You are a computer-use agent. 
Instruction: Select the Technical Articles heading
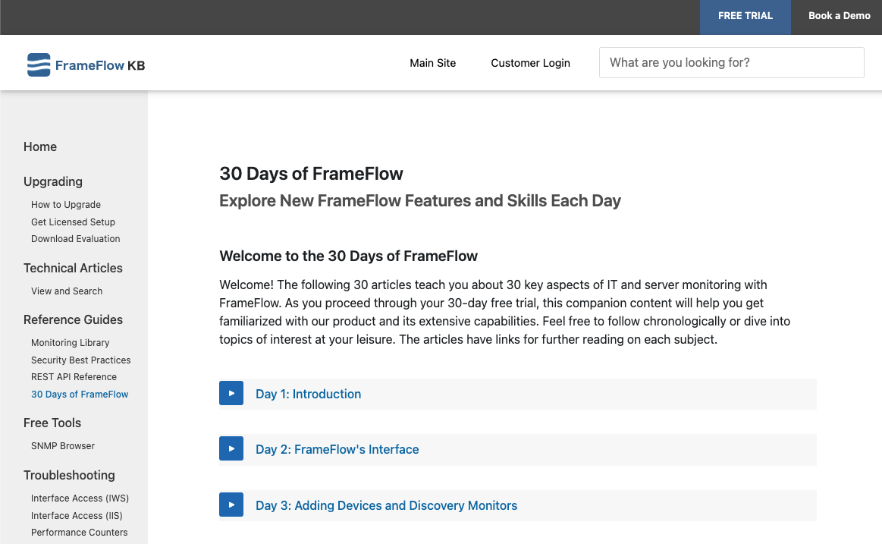(73, 269)
